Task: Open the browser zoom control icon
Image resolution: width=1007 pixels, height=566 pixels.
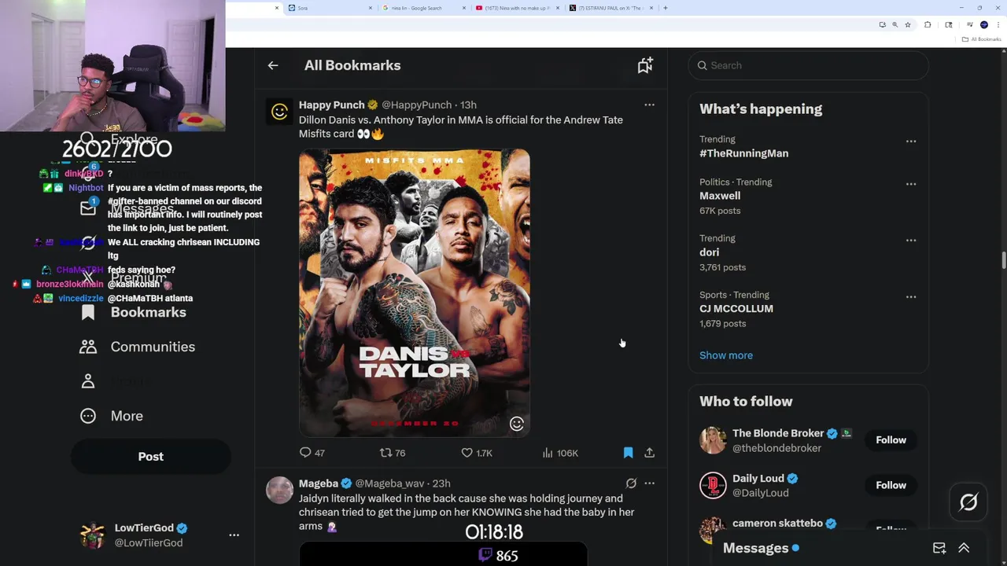Action: [894, 24]
